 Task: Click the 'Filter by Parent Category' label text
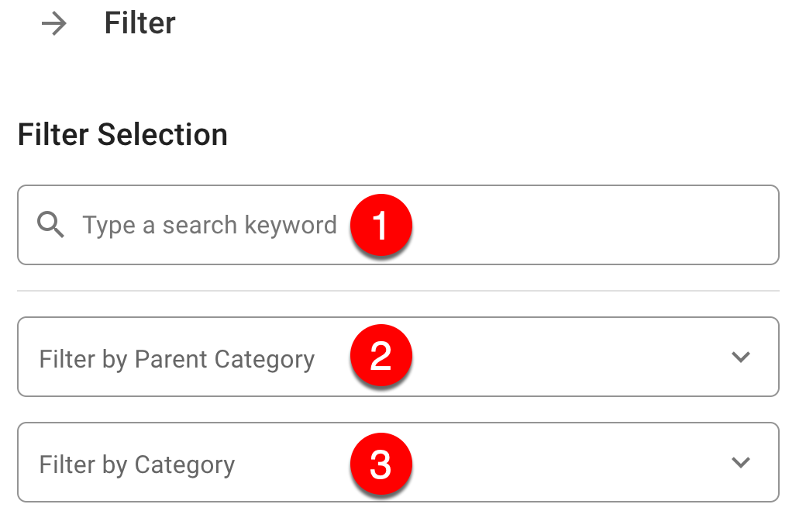177,360
